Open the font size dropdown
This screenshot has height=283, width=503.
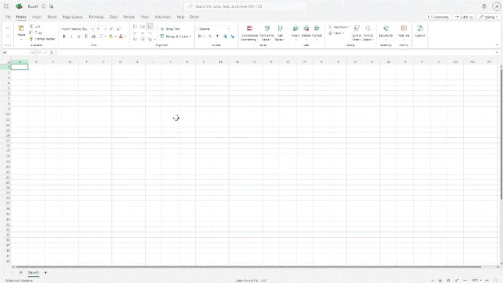click(x=105, y=29)
